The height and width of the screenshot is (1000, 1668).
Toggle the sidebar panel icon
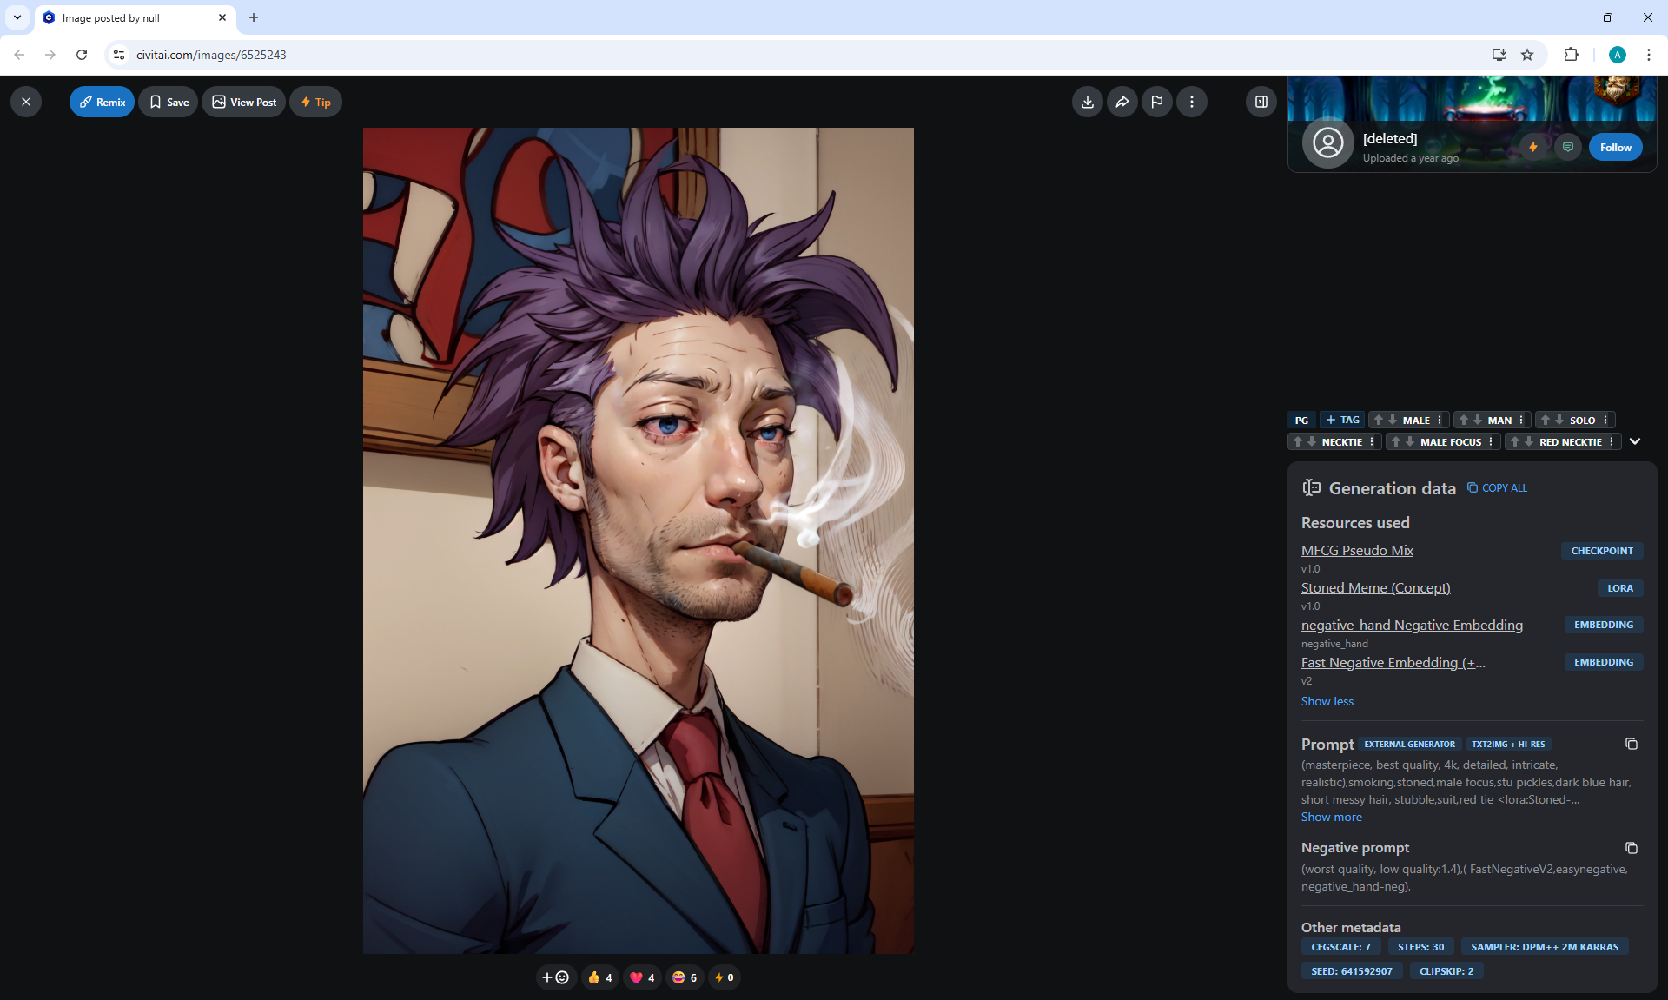pyautogui.click(x=1261, y=103)
